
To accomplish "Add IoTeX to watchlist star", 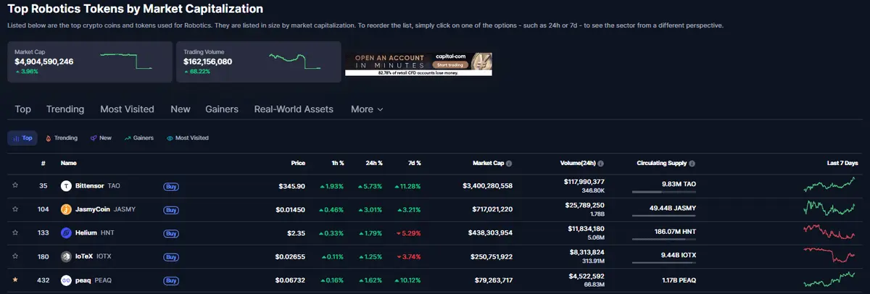I will tap(15, 256).
